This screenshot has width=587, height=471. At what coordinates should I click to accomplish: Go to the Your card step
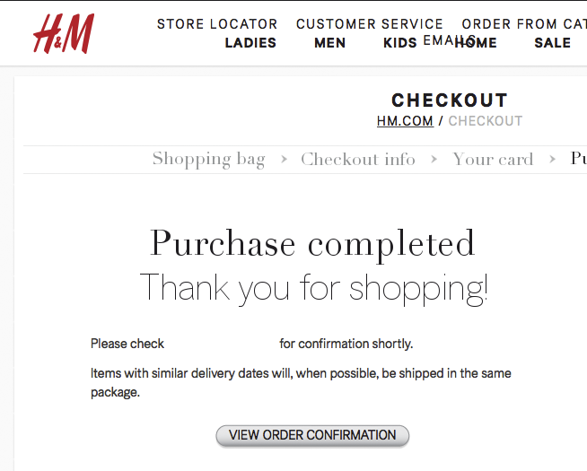point(493,160)
